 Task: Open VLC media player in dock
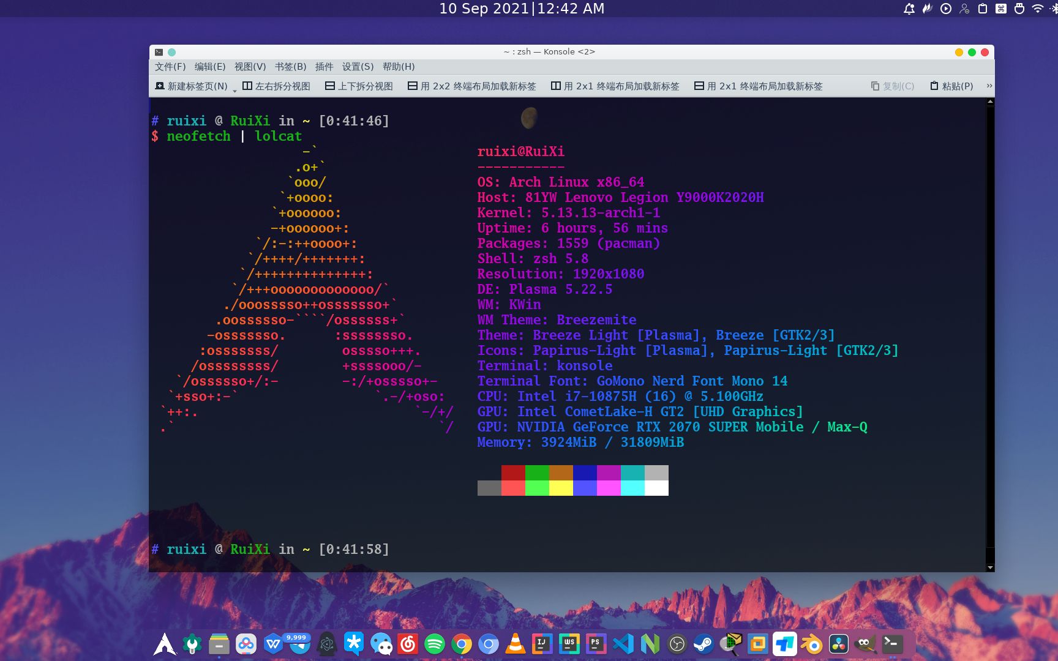pos(516,644)
